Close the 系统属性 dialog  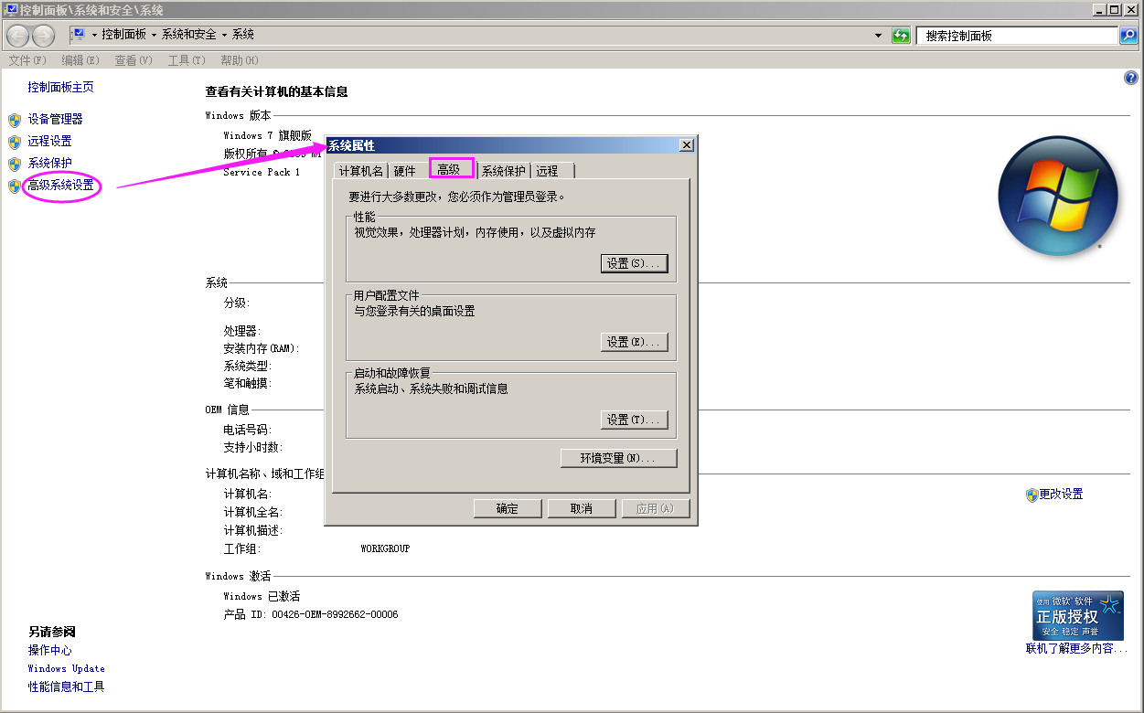(686, 145)
